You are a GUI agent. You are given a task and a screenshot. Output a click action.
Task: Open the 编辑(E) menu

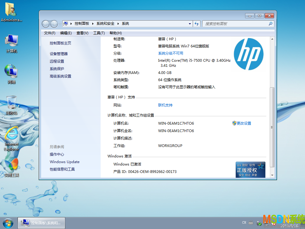point(66,33)
